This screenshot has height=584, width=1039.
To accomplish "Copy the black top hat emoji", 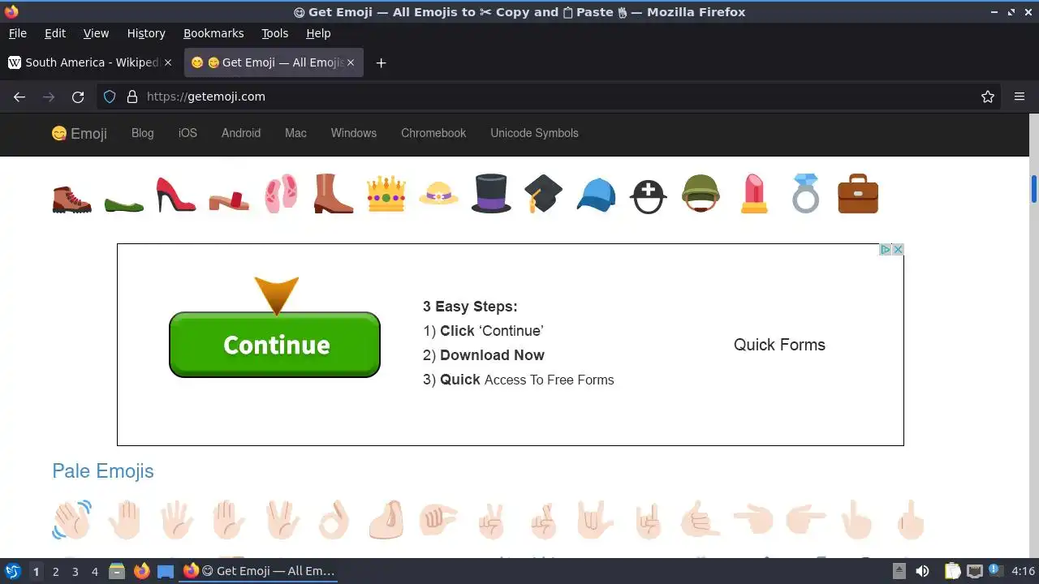I will point(491,195).
